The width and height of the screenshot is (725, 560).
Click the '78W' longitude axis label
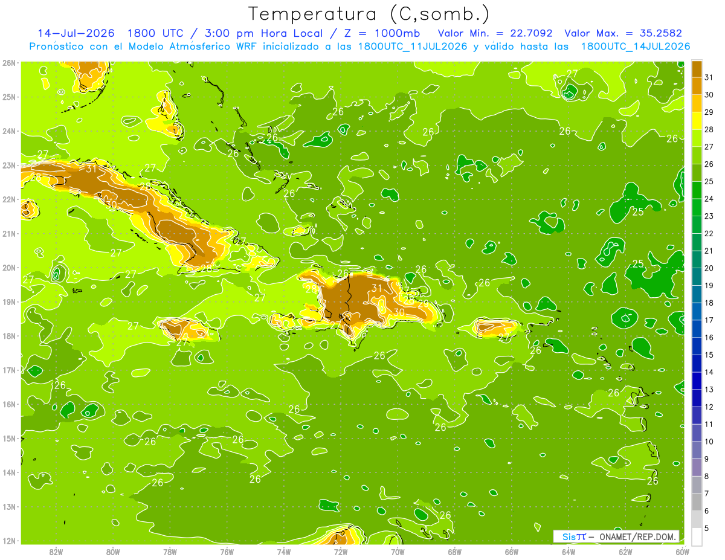point(170,552)
